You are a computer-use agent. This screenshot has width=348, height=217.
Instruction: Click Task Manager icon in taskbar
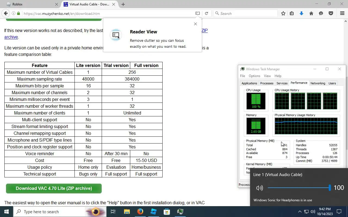click(x=180, y=212)
